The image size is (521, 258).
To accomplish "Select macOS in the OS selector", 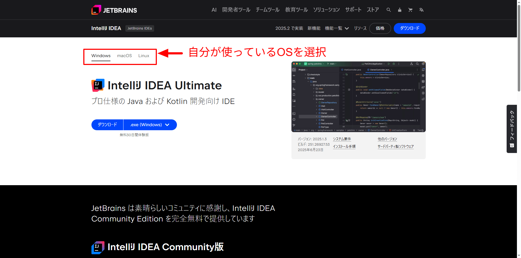I will [124, 55].
